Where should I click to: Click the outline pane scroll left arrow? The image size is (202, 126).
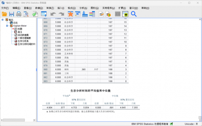(2, 120)
